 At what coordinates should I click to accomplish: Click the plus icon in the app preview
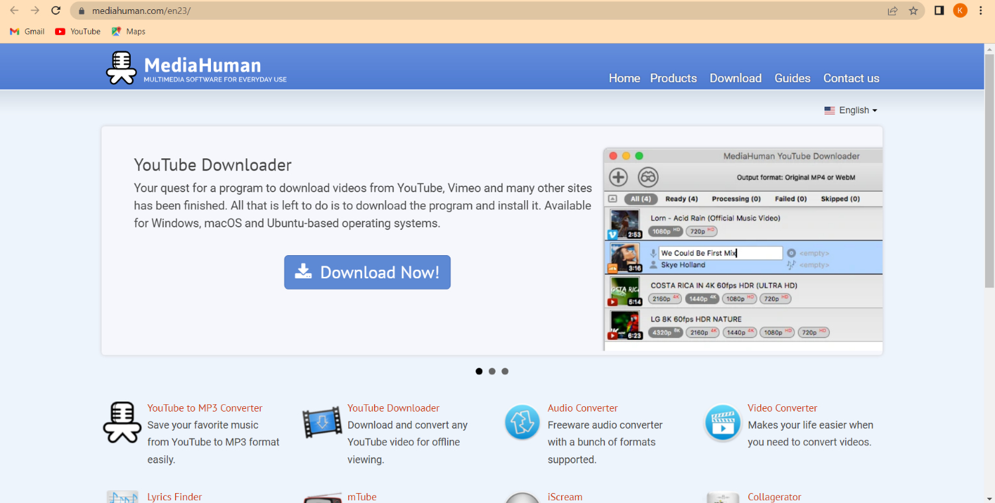tap(618, 177)
